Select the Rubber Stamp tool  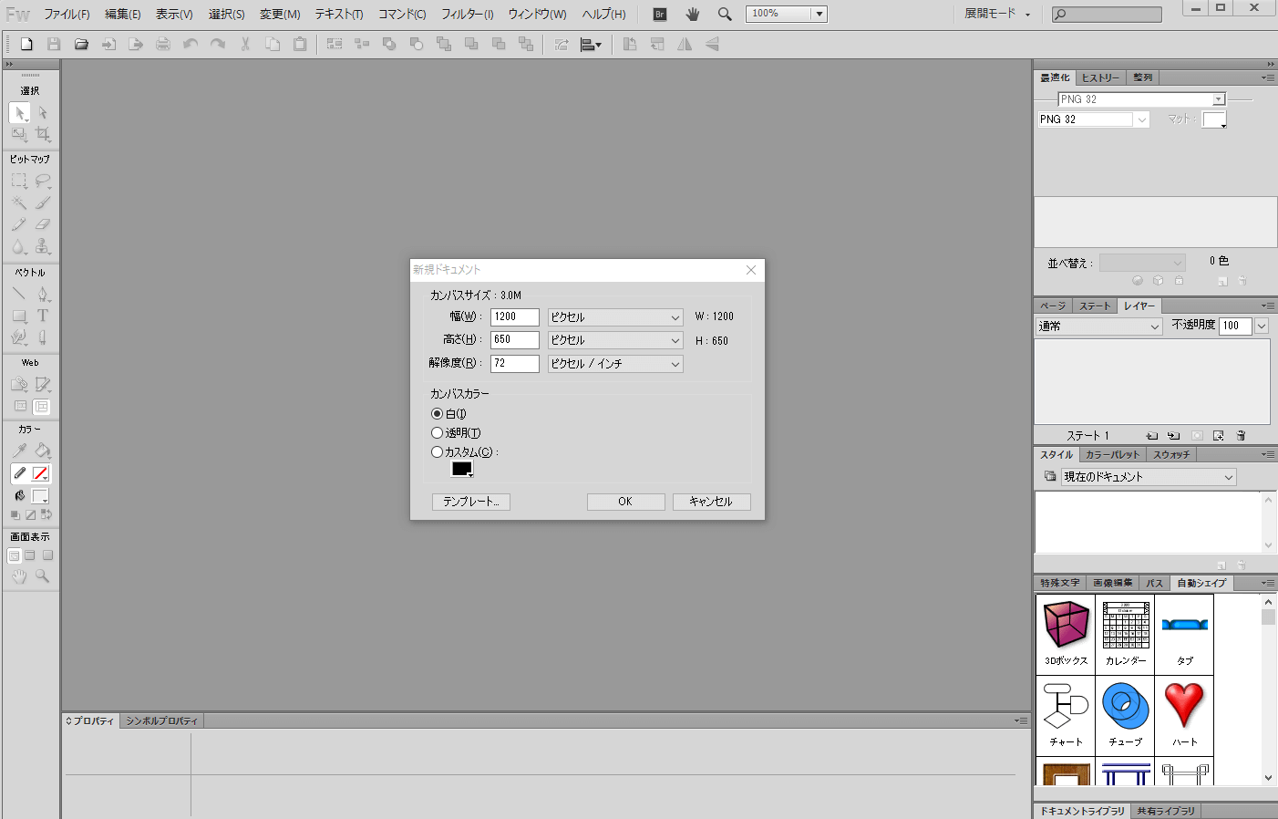tap(43, 246)
